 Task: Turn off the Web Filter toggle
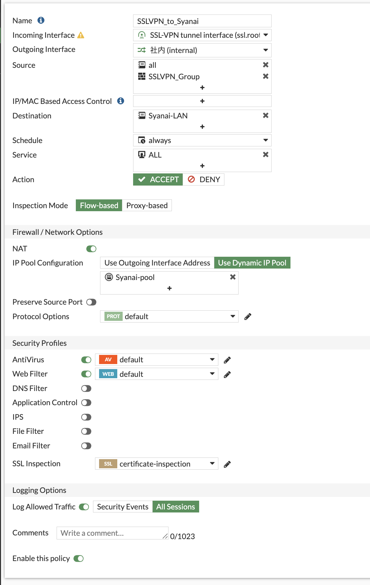tap(86, 374)
